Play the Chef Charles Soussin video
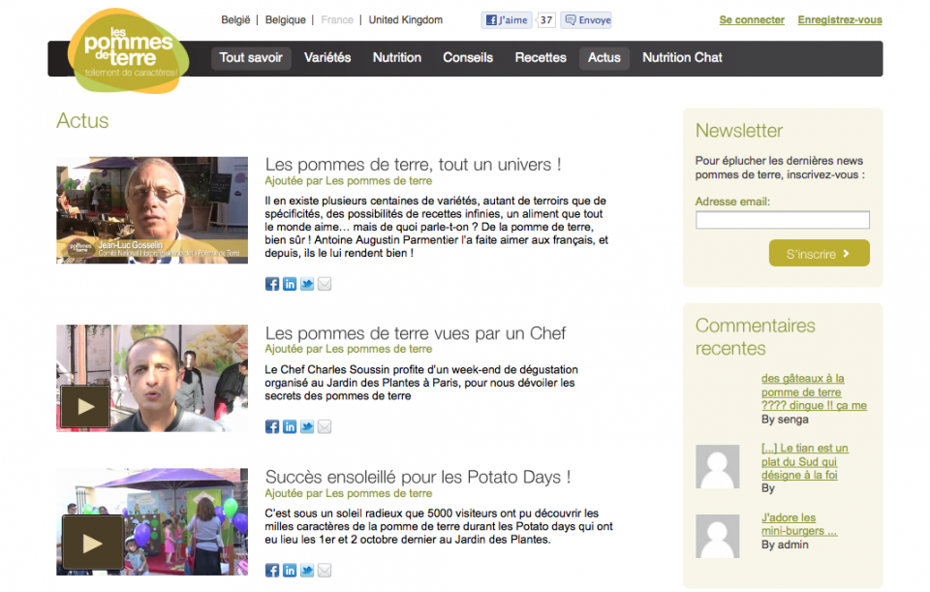The width and height of the screenshot is (930, 592). click(85, 406)
